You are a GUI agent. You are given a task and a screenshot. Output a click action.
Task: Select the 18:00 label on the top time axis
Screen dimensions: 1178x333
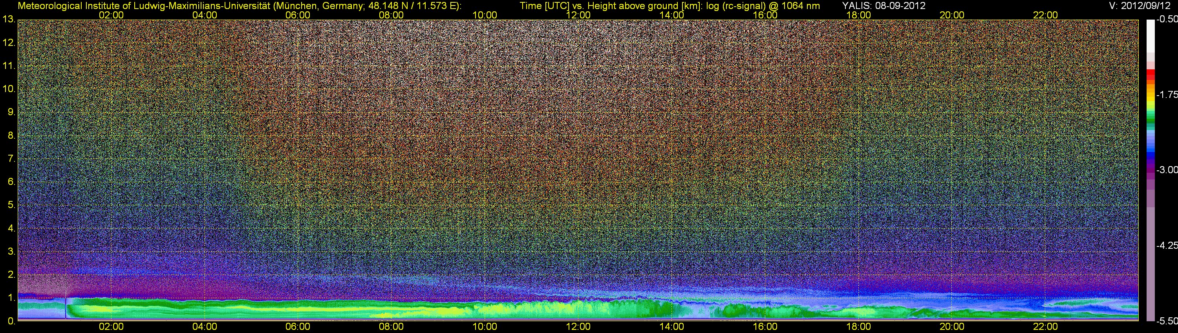(x=858, y=15)
